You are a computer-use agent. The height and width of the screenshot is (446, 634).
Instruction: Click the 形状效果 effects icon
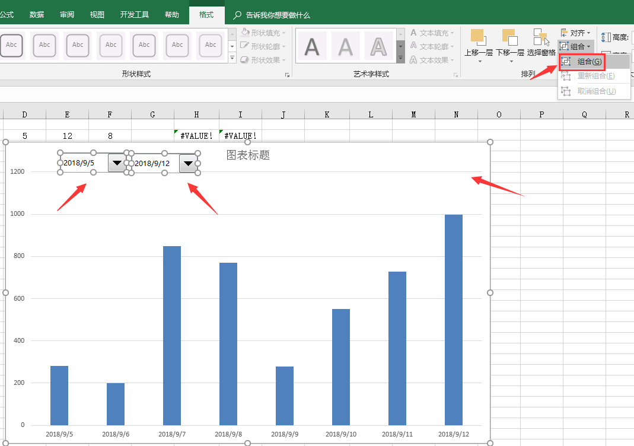coord(244,60)
